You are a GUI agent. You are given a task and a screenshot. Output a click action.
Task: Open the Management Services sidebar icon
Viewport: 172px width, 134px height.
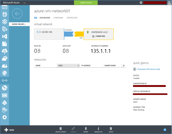pos(5,95)
